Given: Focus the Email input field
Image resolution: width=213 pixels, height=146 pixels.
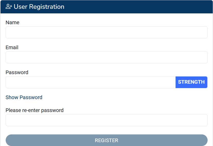Looking at the screenshot, I should click(107, 57).
